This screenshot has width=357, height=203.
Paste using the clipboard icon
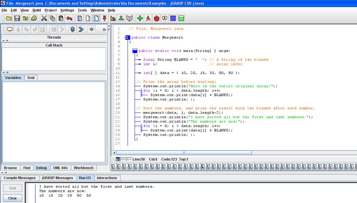(61, 18)
